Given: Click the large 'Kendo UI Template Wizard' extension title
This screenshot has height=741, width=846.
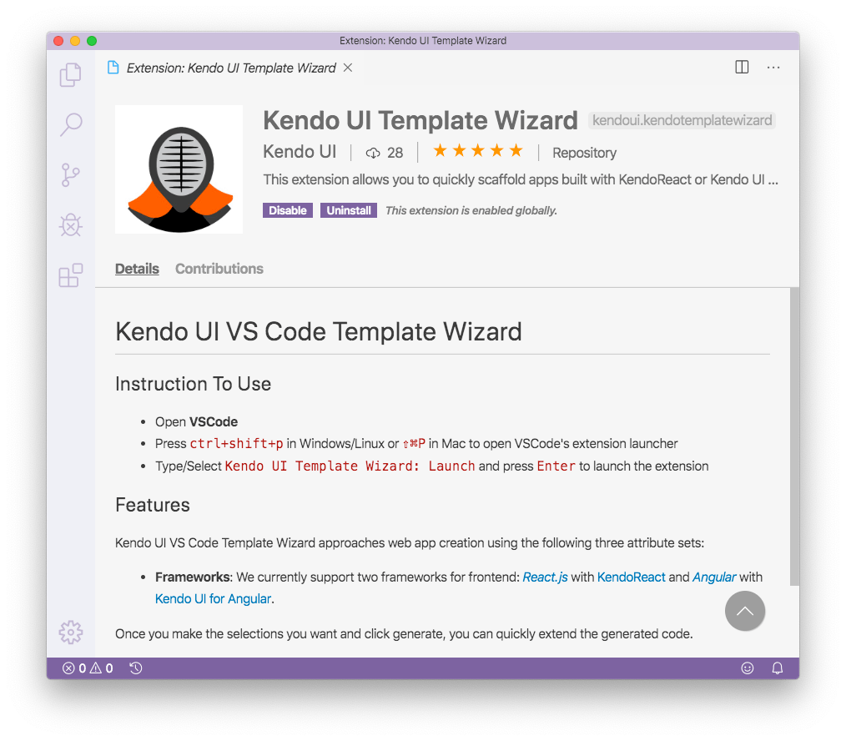Looking at the screenshot, I should (x=420, y=120).
